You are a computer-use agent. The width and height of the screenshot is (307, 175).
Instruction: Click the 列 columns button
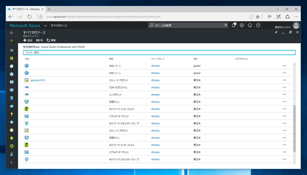tap(39, 41)
